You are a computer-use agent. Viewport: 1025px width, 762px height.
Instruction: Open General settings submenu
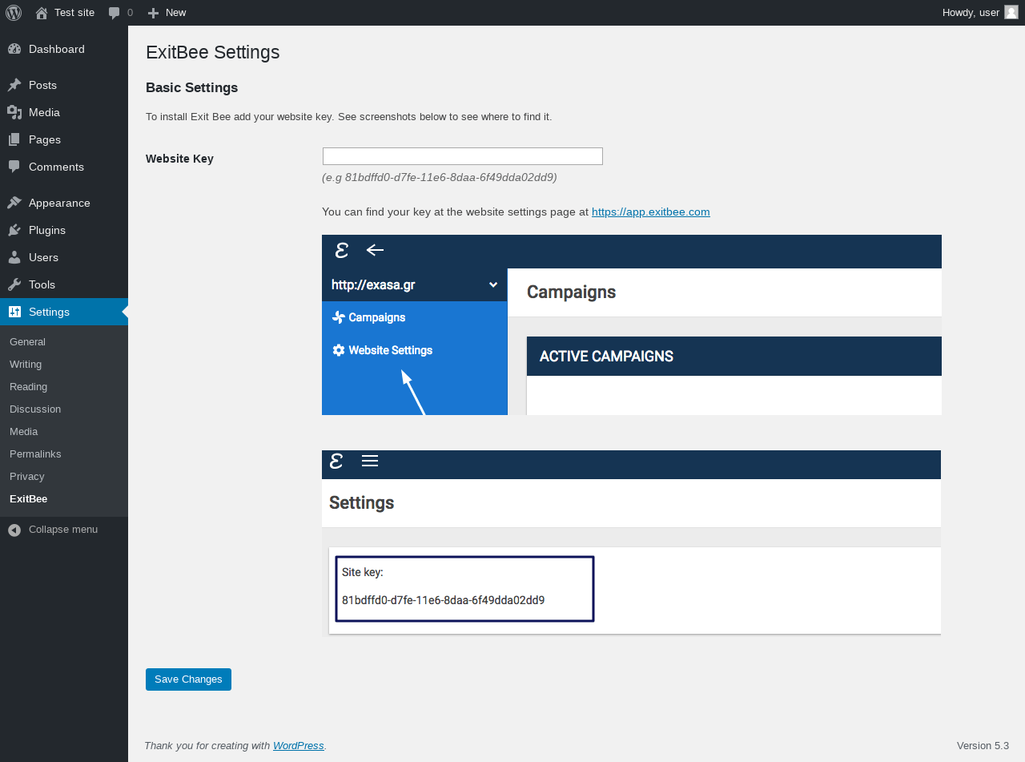(x=27, y=341)
